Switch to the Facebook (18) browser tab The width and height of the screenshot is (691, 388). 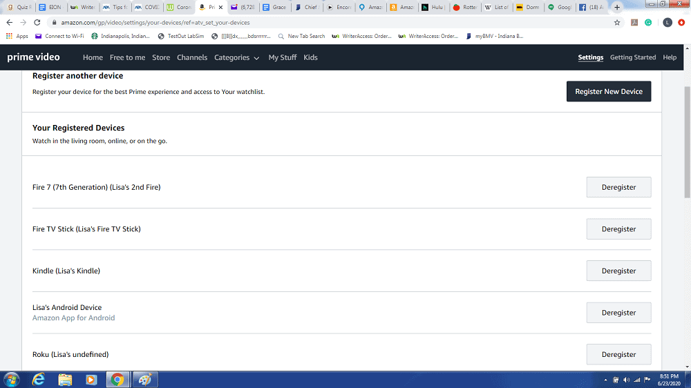(591, 7)
